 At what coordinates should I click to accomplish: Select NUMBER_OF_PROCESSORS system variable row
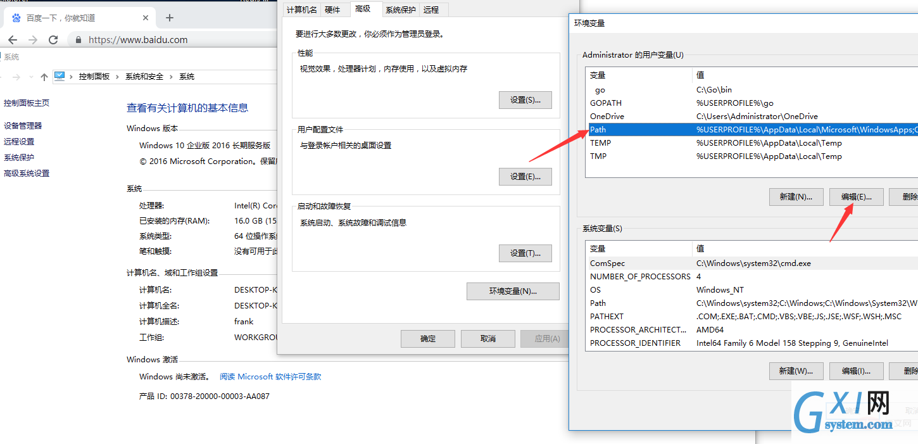752,277
